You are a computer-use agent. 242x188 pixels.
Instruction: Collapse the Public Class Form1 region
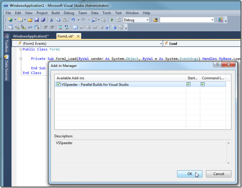[x=21, y=49]
